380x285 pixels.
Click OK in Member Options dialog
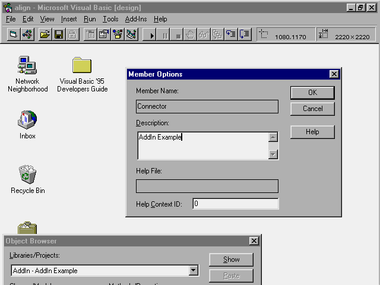coord(312,93)
